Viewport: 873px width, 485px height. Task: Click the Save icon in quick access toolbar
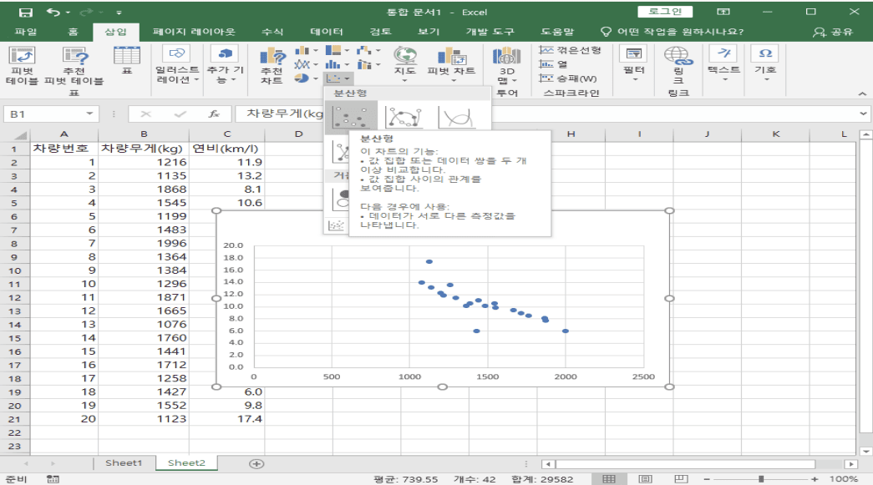pyautogui.click(x=26, y=12)
